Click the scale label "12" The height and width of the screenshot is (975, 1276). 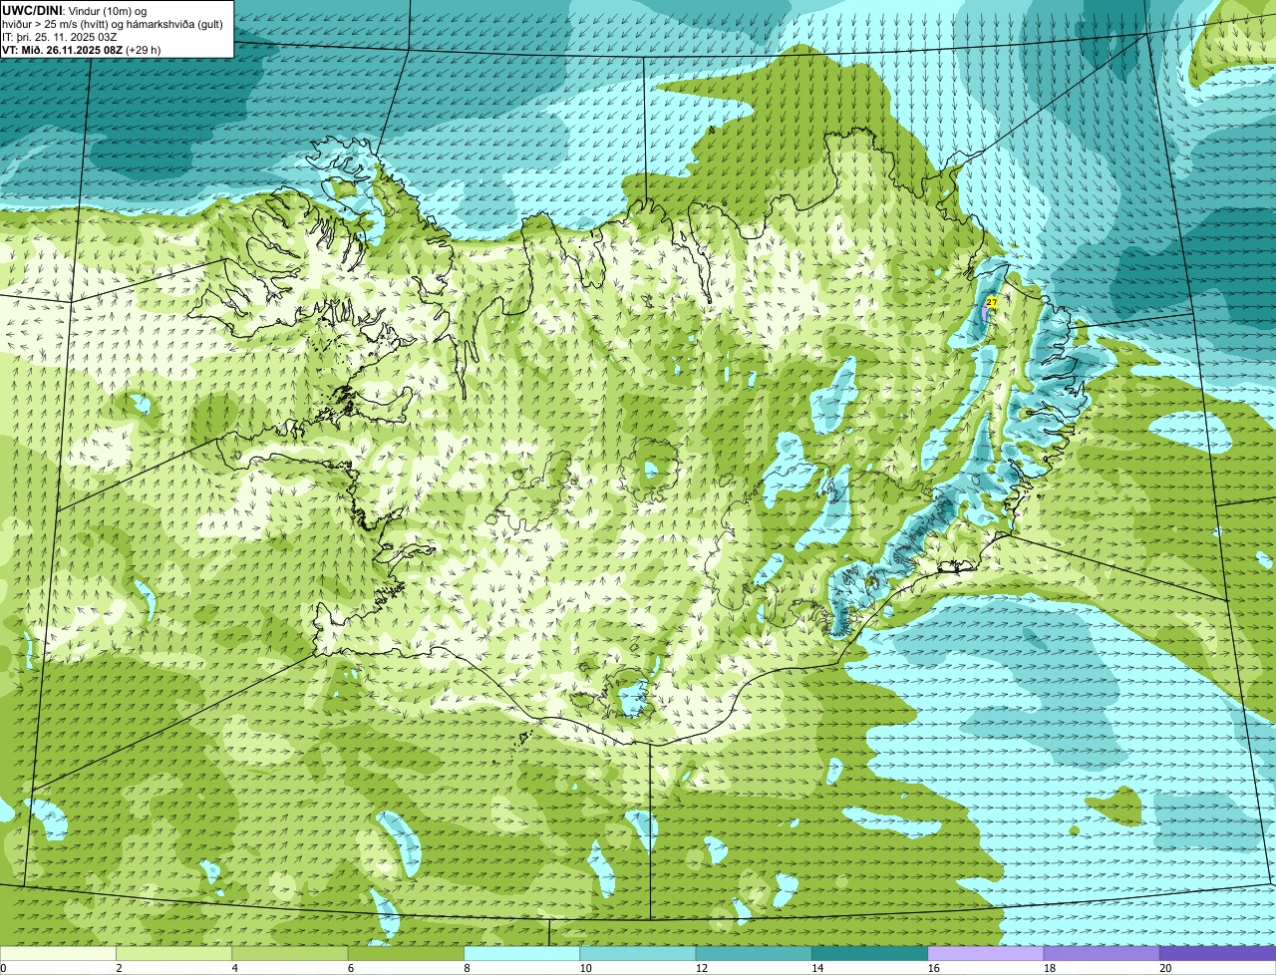click(700, 968)
